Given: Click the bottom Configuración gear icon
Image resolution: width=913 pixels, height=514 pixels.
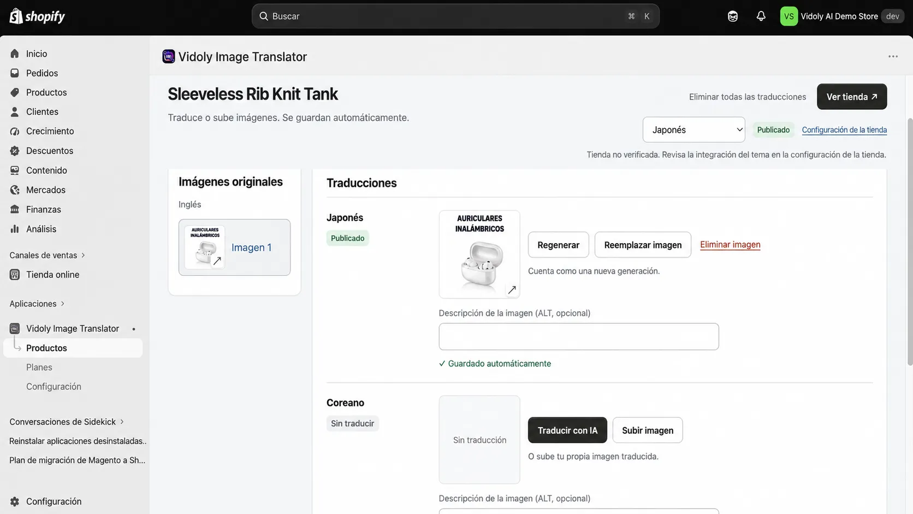Looking at the screenshot, I should pos(15,501).
